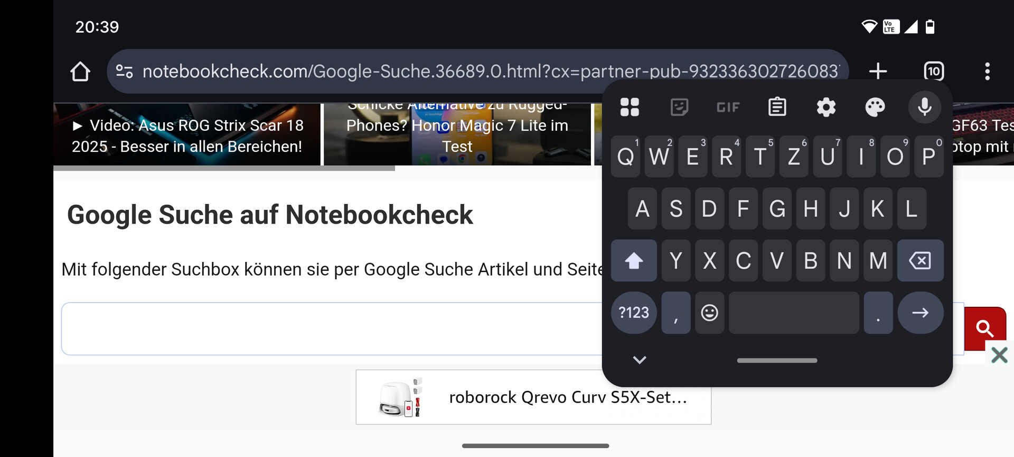1014x457 pixels.
Task: Close the ad with X icon
Action: pos(999,355)
